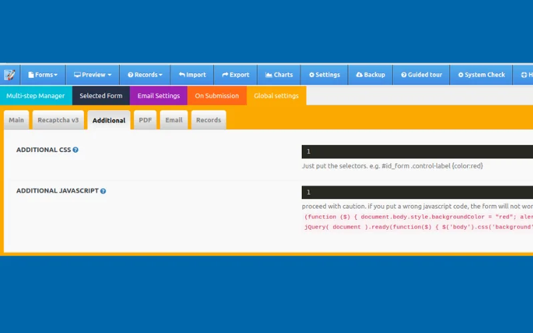
Task: Open the On Submission section
Action: (217, 96)
